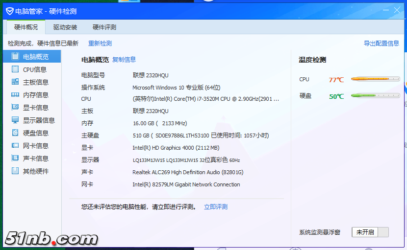
Task: Open the CPU信息 chip icon
Action: click(15, 69)
